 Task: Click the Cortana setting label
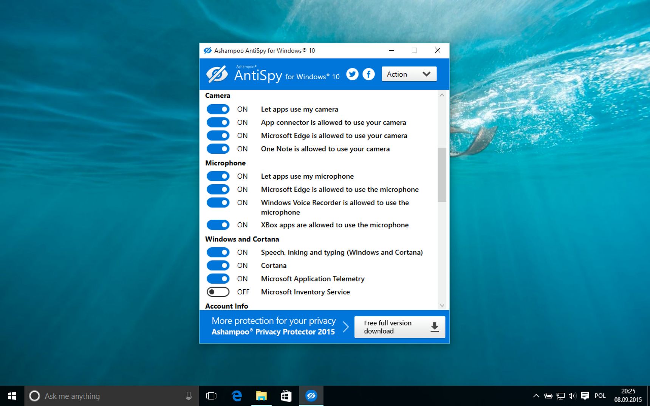point(274,266)
